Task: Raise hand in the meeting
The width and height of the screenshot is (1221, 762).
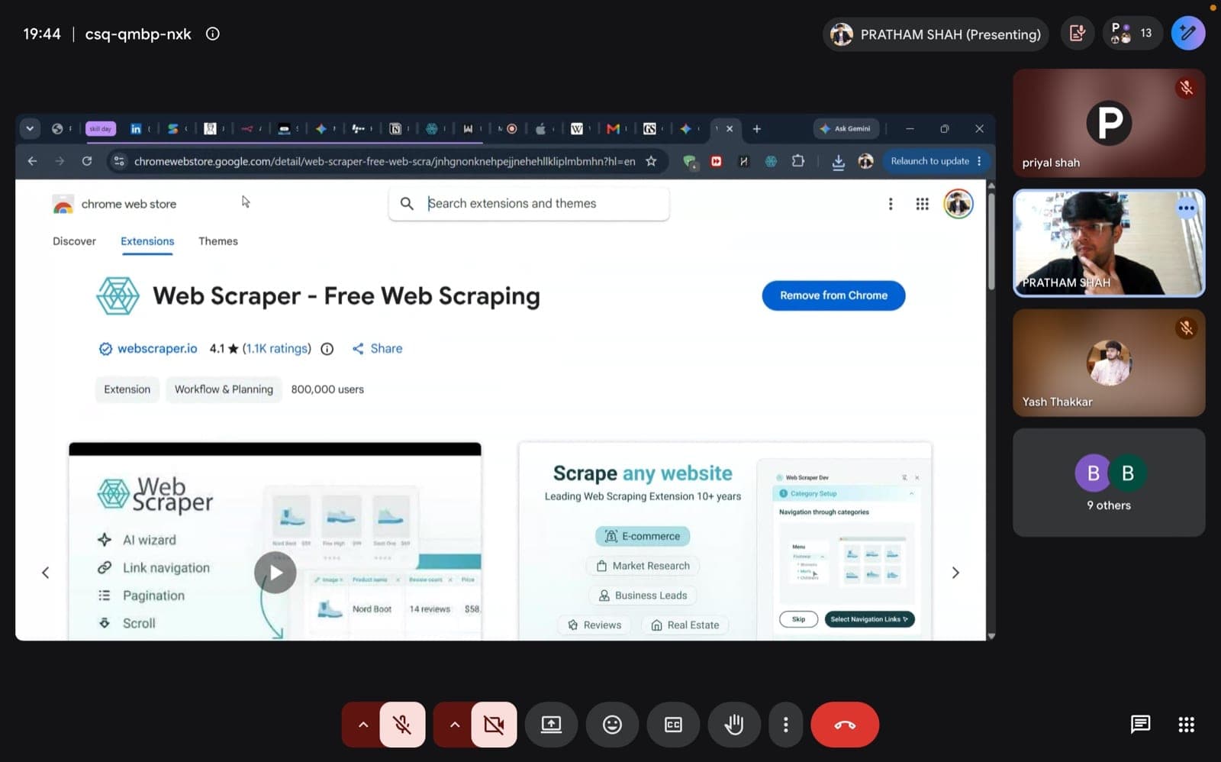Action: pos(734,725)
